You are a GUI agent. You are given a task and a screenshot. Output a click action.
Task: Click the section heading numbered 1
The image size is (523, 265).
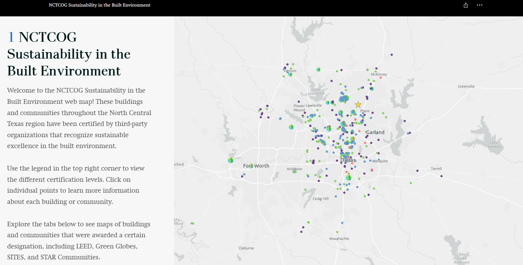tap(69, 54)
